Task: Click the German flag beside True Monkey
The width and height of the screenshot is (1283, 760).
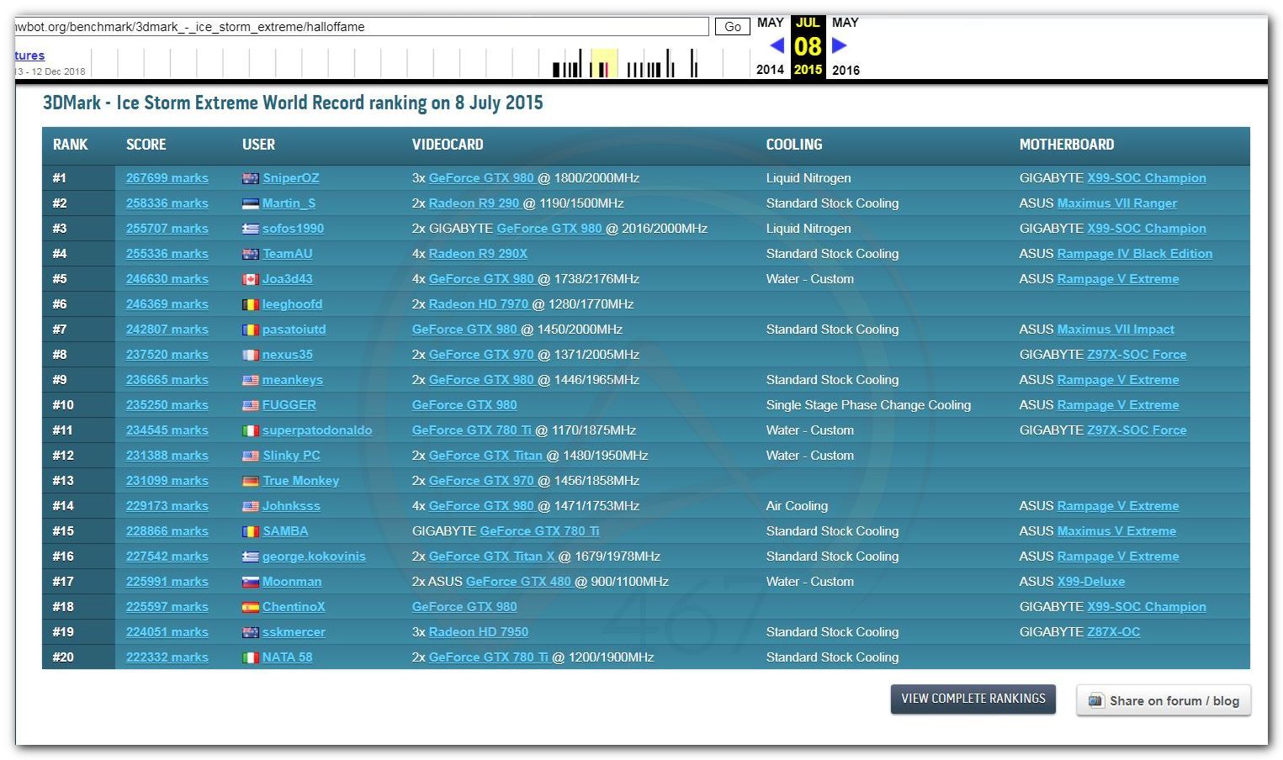Action: coord(250,481)
